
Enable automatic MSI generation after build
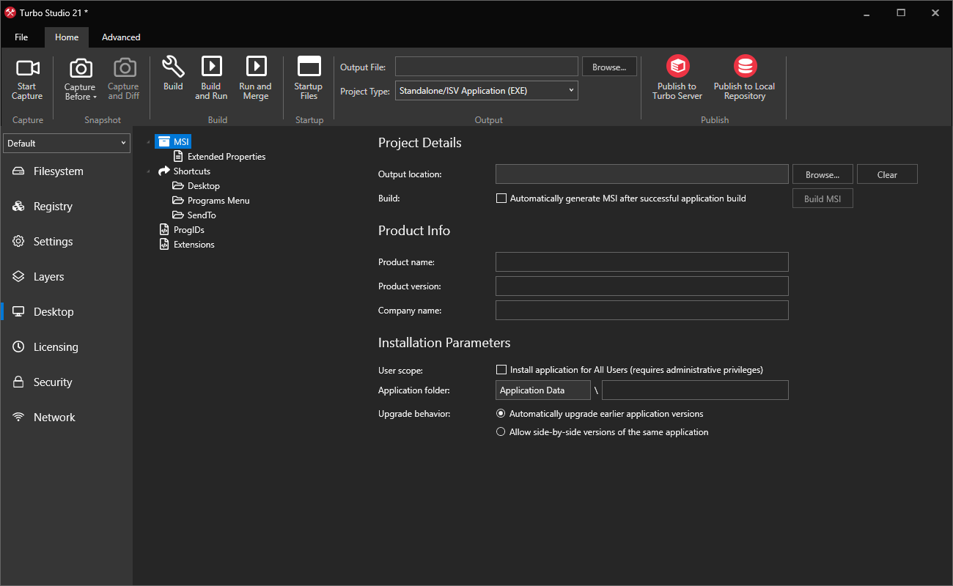pyautogui.click(x=501, y=198)
